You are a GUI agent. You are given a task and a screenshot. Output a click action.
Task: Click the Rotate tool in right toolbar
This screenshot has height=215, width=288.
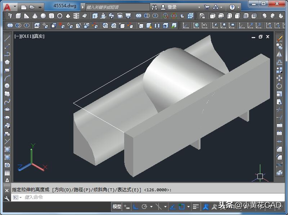click(x=279, y=86)
